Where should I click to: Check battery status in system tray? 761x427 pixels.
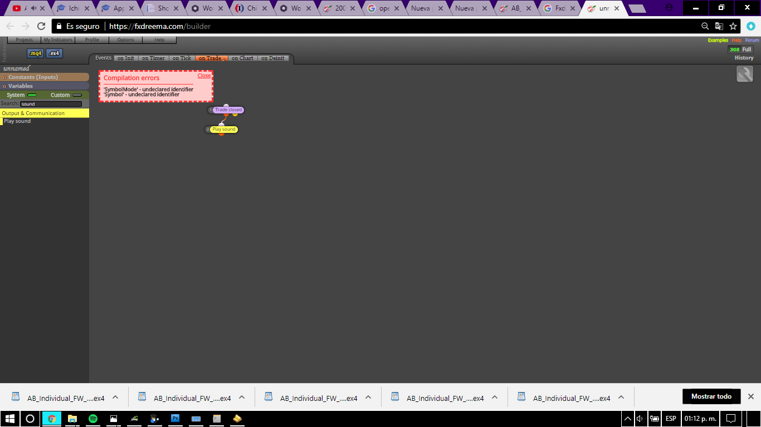click(654, 419)
